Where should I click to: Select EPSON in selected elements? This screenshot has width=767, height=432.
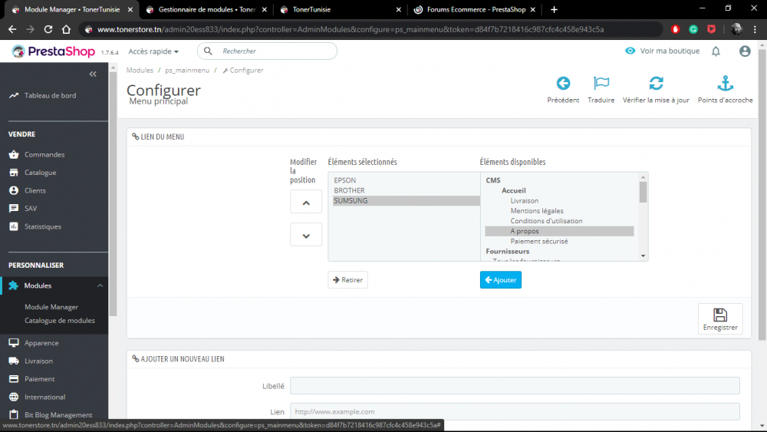click(406, 180)
